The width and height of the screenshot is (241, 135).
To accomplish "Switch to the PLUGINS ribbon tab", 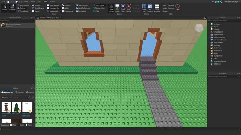I will pyautogui.click(x=53, y=1).
